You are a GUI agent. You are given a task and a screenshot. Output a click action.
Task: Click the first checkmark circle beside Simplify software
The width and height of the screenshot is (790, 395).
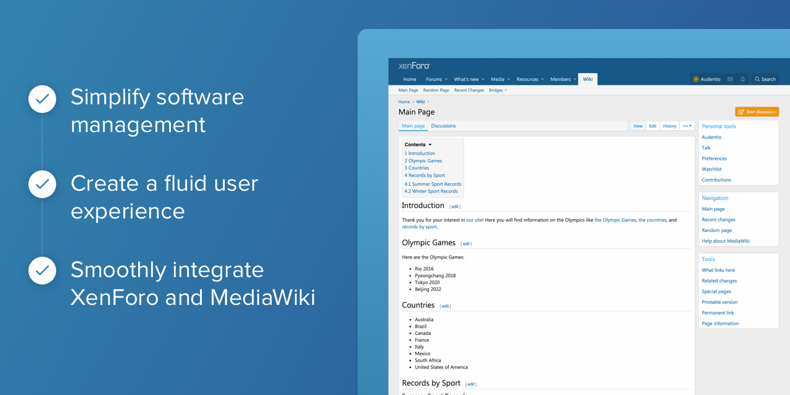(x=42, y=99)
